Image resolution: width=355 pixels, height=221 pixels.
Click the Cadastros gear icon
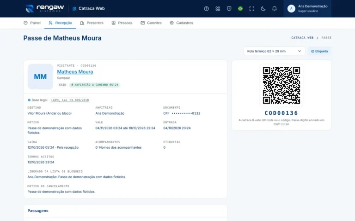171,23
